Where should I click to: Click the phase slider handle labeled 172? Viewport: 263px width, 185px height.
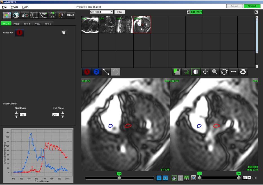(119, 178)
